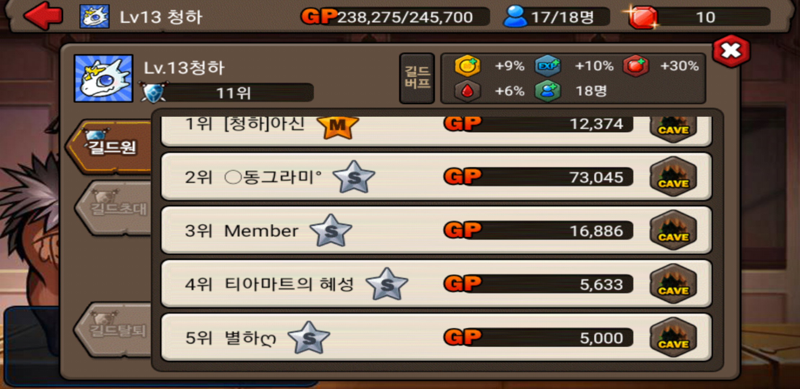
Task: Tap the blood drop +6% buff icon
Action: (467, 91)
